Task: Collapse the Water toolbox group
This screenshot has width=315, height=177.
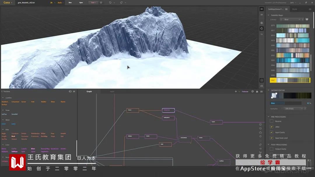Action: tap(3, 120)
